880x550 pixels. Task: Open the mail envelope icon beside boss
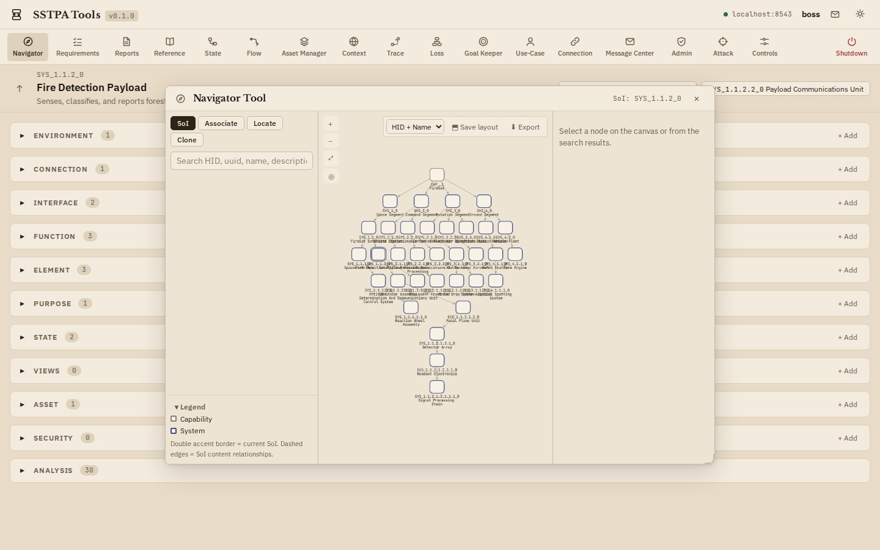835,14
